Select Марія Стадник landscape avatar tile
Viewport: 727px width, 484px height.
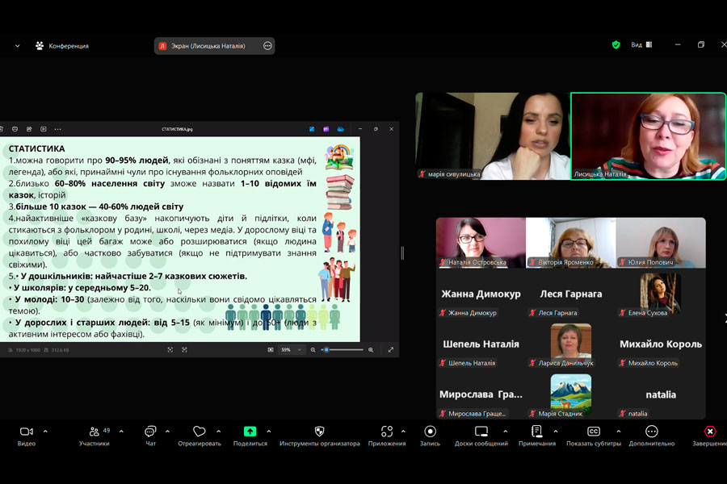click(x=571, y=394)
